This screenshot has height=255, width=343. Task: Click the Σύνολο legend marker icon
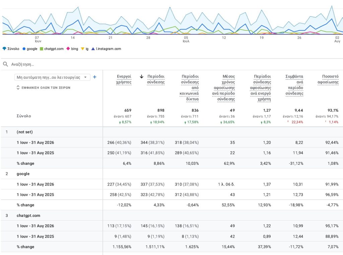(x=4, y=49)
